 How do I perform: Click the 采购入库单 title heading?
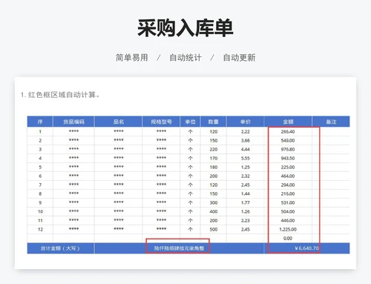185,28
